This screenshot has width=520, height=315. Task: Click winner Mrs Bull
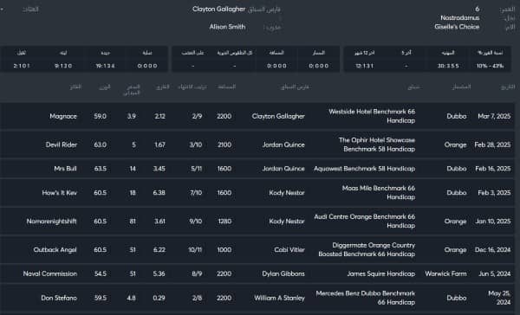coord(65,169)
